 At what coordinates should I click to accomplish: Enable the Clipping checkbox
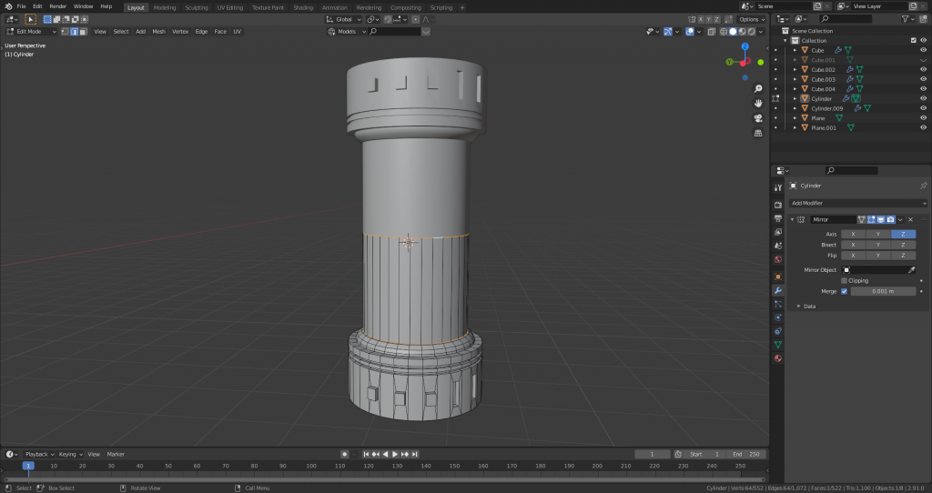(x=844, y=280)
